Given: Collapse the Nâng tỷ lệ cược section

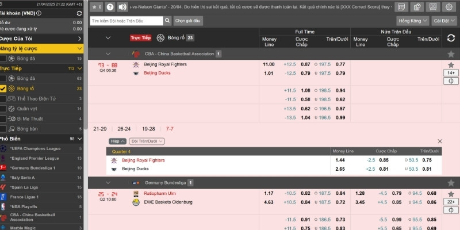Looking at the screenshot, I should (x=79, y=48).
